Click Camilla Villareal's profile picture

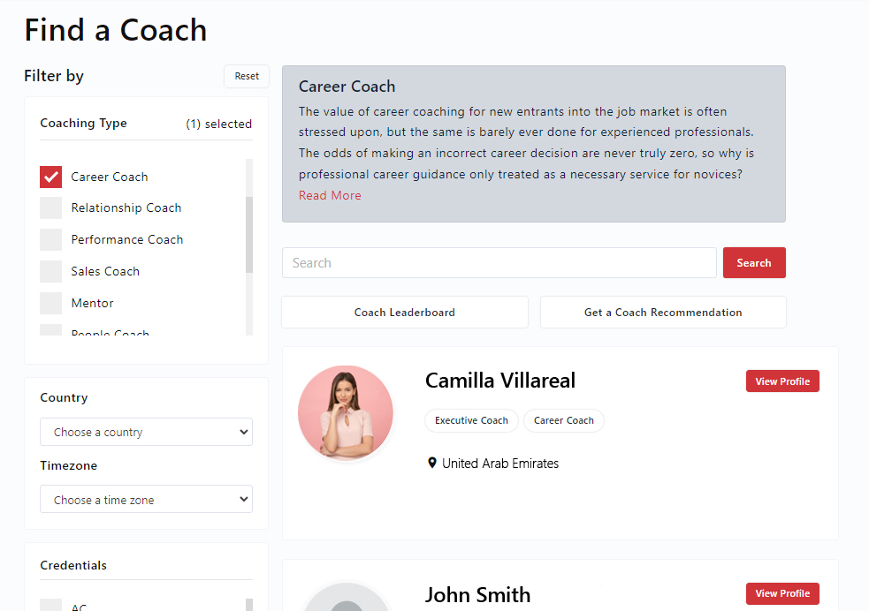click(346, 412)
